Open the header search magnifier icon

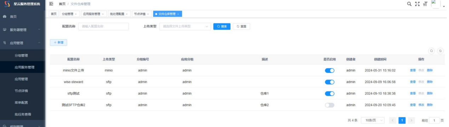pos(409,4)
